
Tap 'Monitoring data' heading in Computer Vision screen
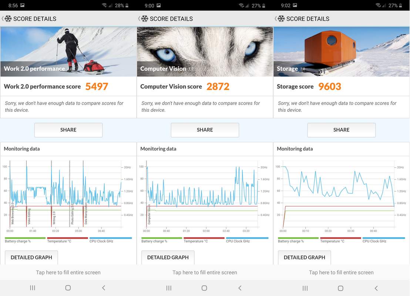click(x=158, y=149)
